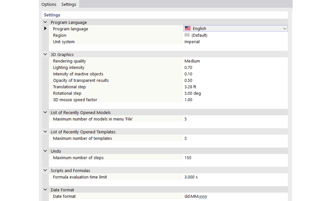332x201 pixels.
Task: Click the US flag icon for English
Action: pyautogui.click(x=187, y=29)
